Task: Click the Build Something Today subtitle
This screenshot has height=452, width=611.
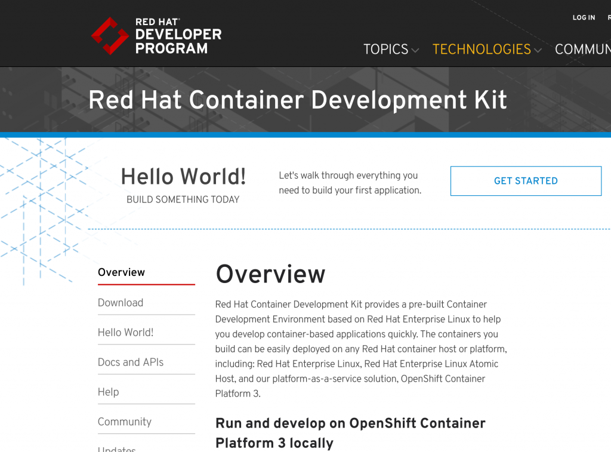Action: click(183, 199)
